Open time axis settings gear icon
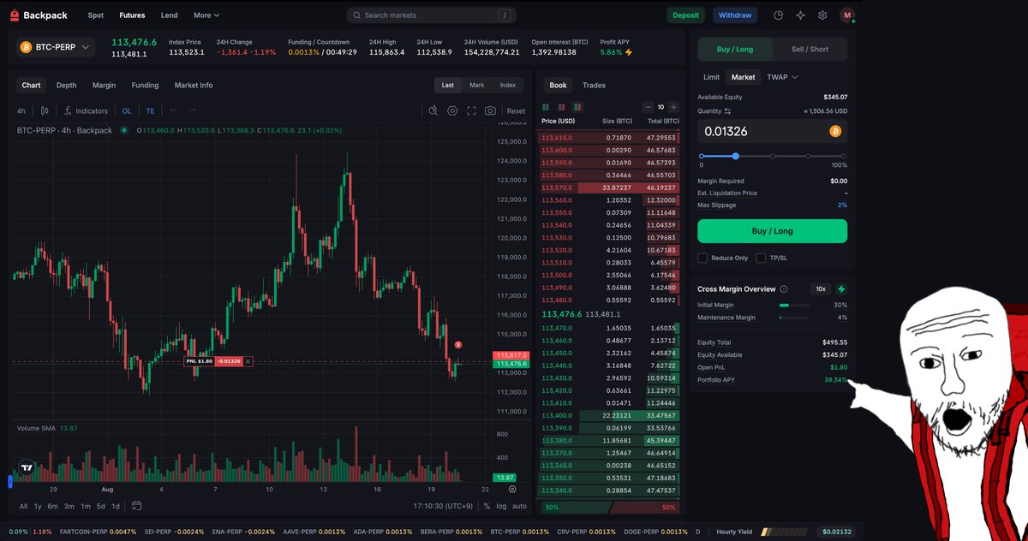The width and height of the screenshot is (1028, 541). pyautogui.click(x=512, y=489)
